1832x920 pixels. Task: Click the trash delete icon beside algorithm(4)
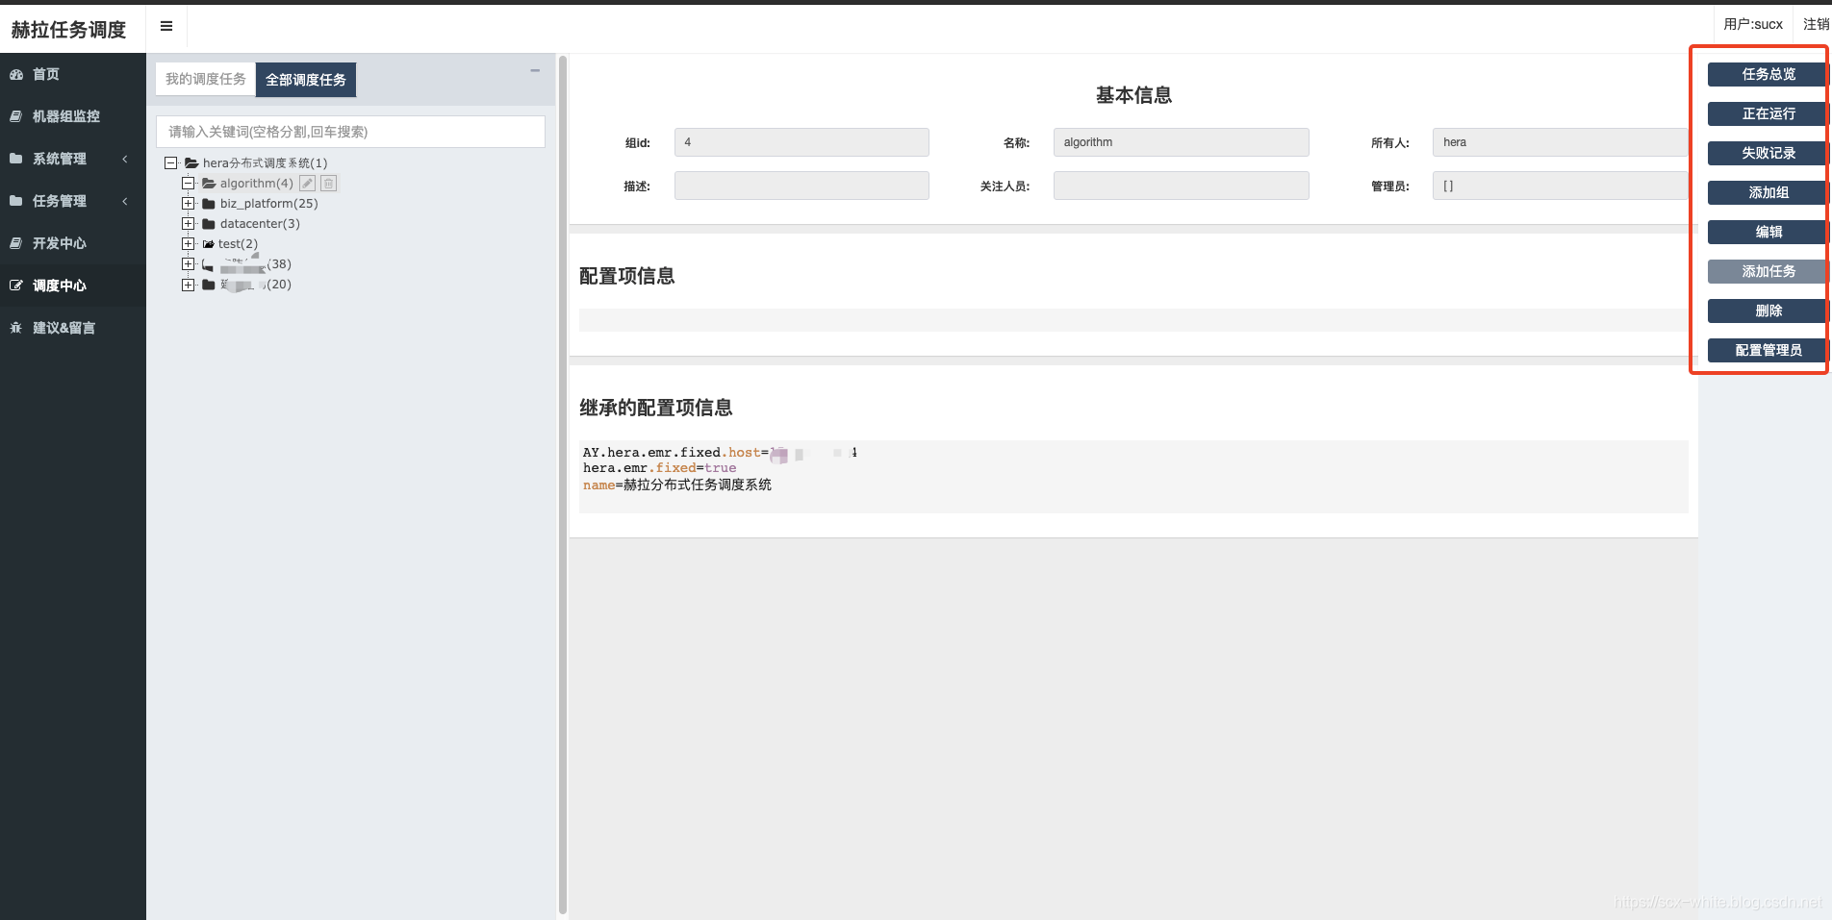[328, 183]
